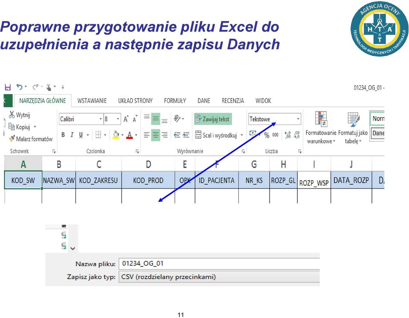Click the touch mode hand icon

[x=49, y=87]
